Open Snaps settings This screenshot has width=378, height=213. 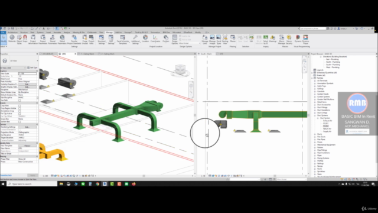tap(25, 38)
